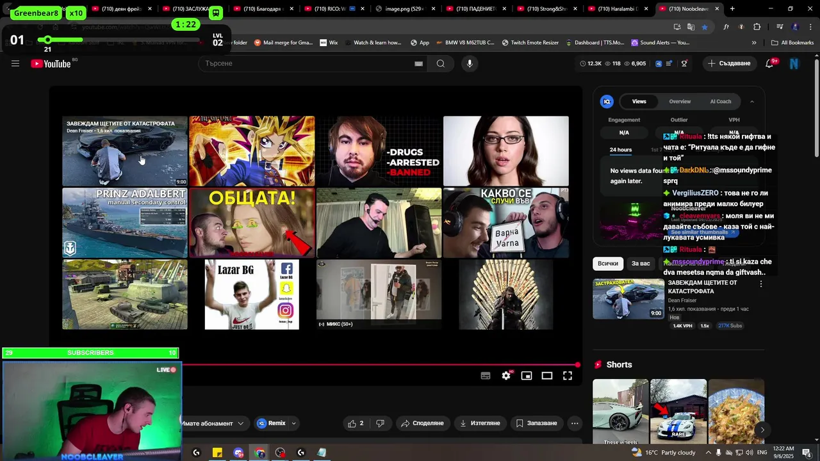Switch to the image.png browser tab
This screenshot has height=461, width=820.
[x=404, y=9]
